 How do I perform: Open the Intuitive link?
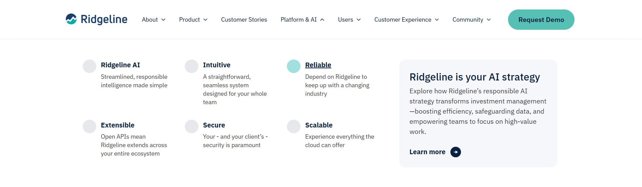click(x=217, y=65)
